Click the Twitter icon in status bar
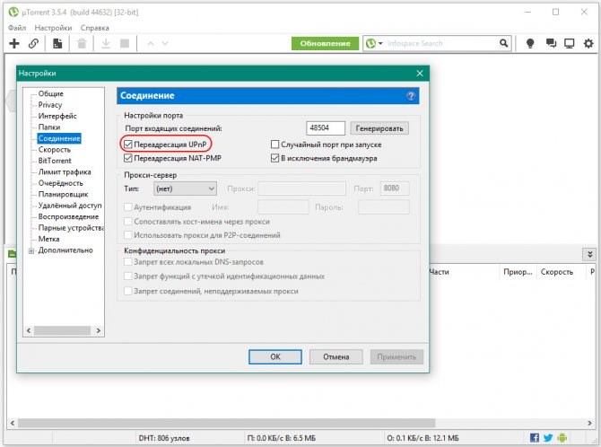 [x=548, y=437]
